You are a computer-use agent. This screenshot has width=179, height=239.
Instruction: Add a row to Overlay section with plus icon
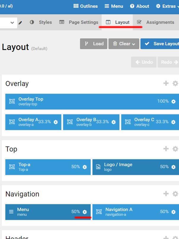(x=166, y=83)
